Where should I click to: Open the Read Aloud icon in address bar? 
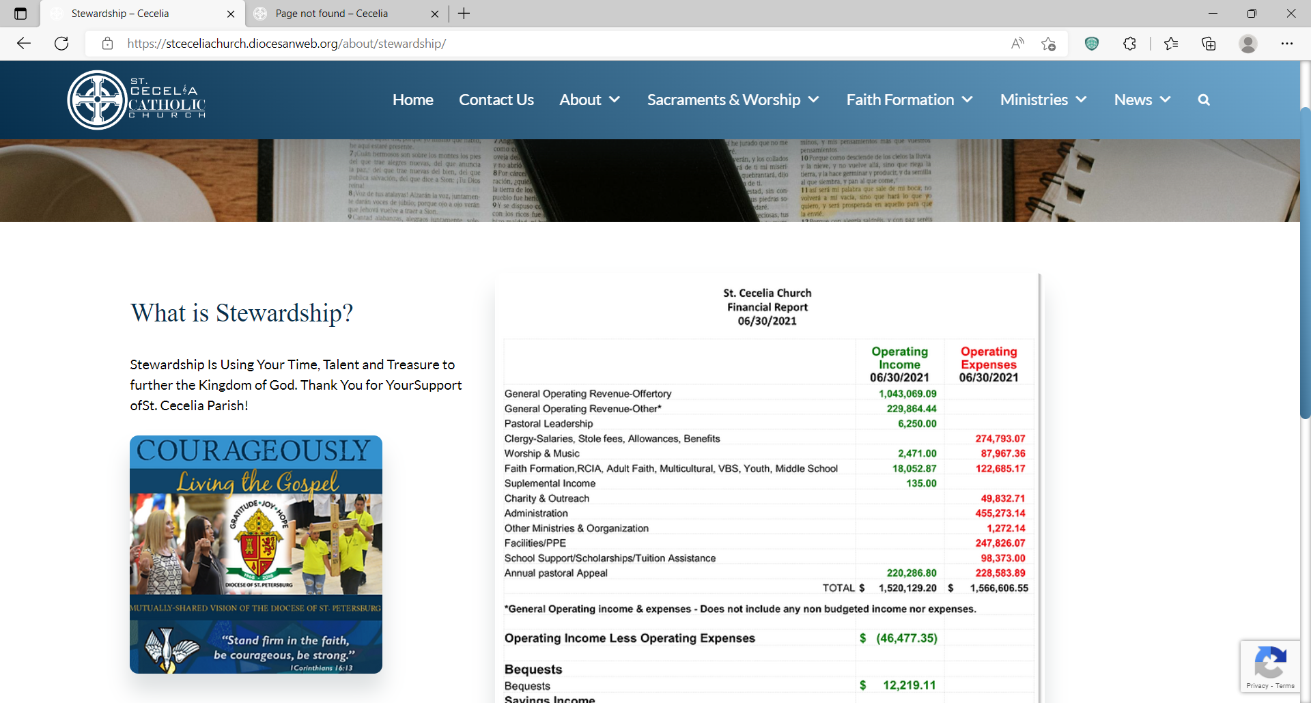(x=1017, y=44)
